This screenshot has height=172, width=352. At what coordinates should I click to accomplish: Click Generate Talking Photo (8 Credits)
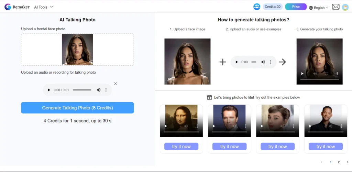coord(77,108)
